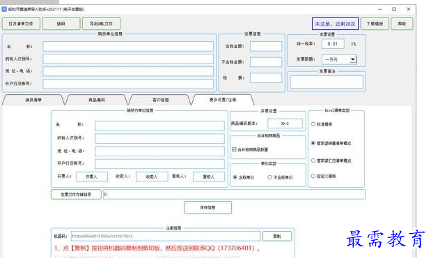Select the 更多设置/注册 tab
431x261 pixels.
[x=223, y=100]
